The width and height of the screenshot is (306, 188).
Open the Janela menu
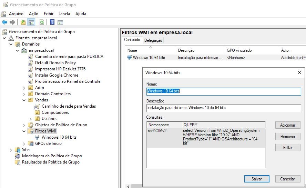pyautogui.click(x=64, y=14)
